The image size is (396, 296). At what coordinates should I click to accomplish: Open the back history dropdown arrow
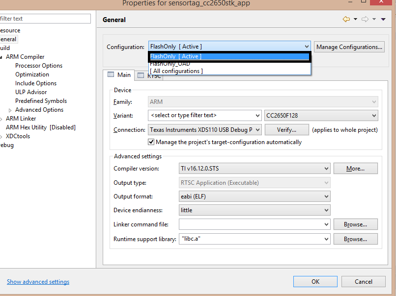pos(355,19)
